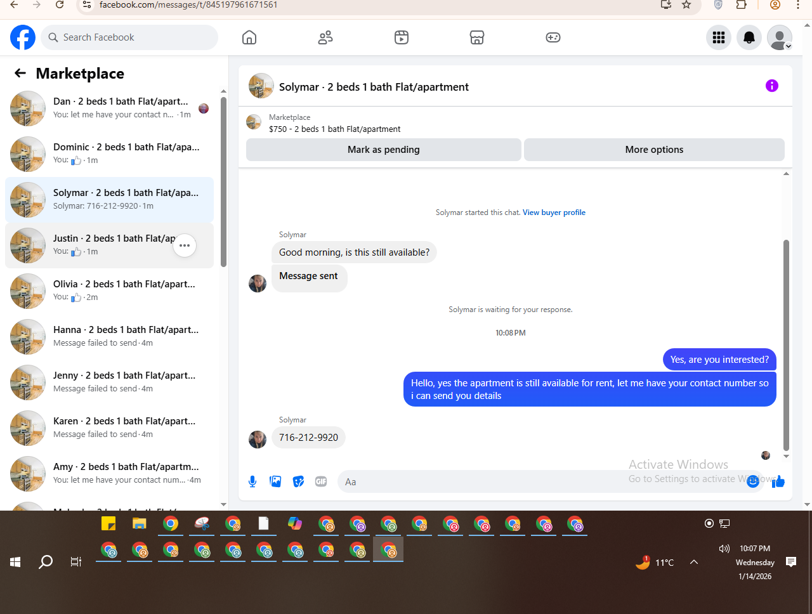Open Dan's conversation
Viewport: 812px width, 614px height.
pos(109,108)
